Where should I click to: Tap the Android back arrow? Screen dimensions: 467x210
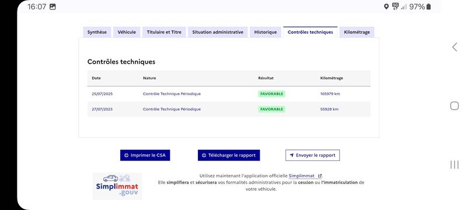(x=455, y=47)
